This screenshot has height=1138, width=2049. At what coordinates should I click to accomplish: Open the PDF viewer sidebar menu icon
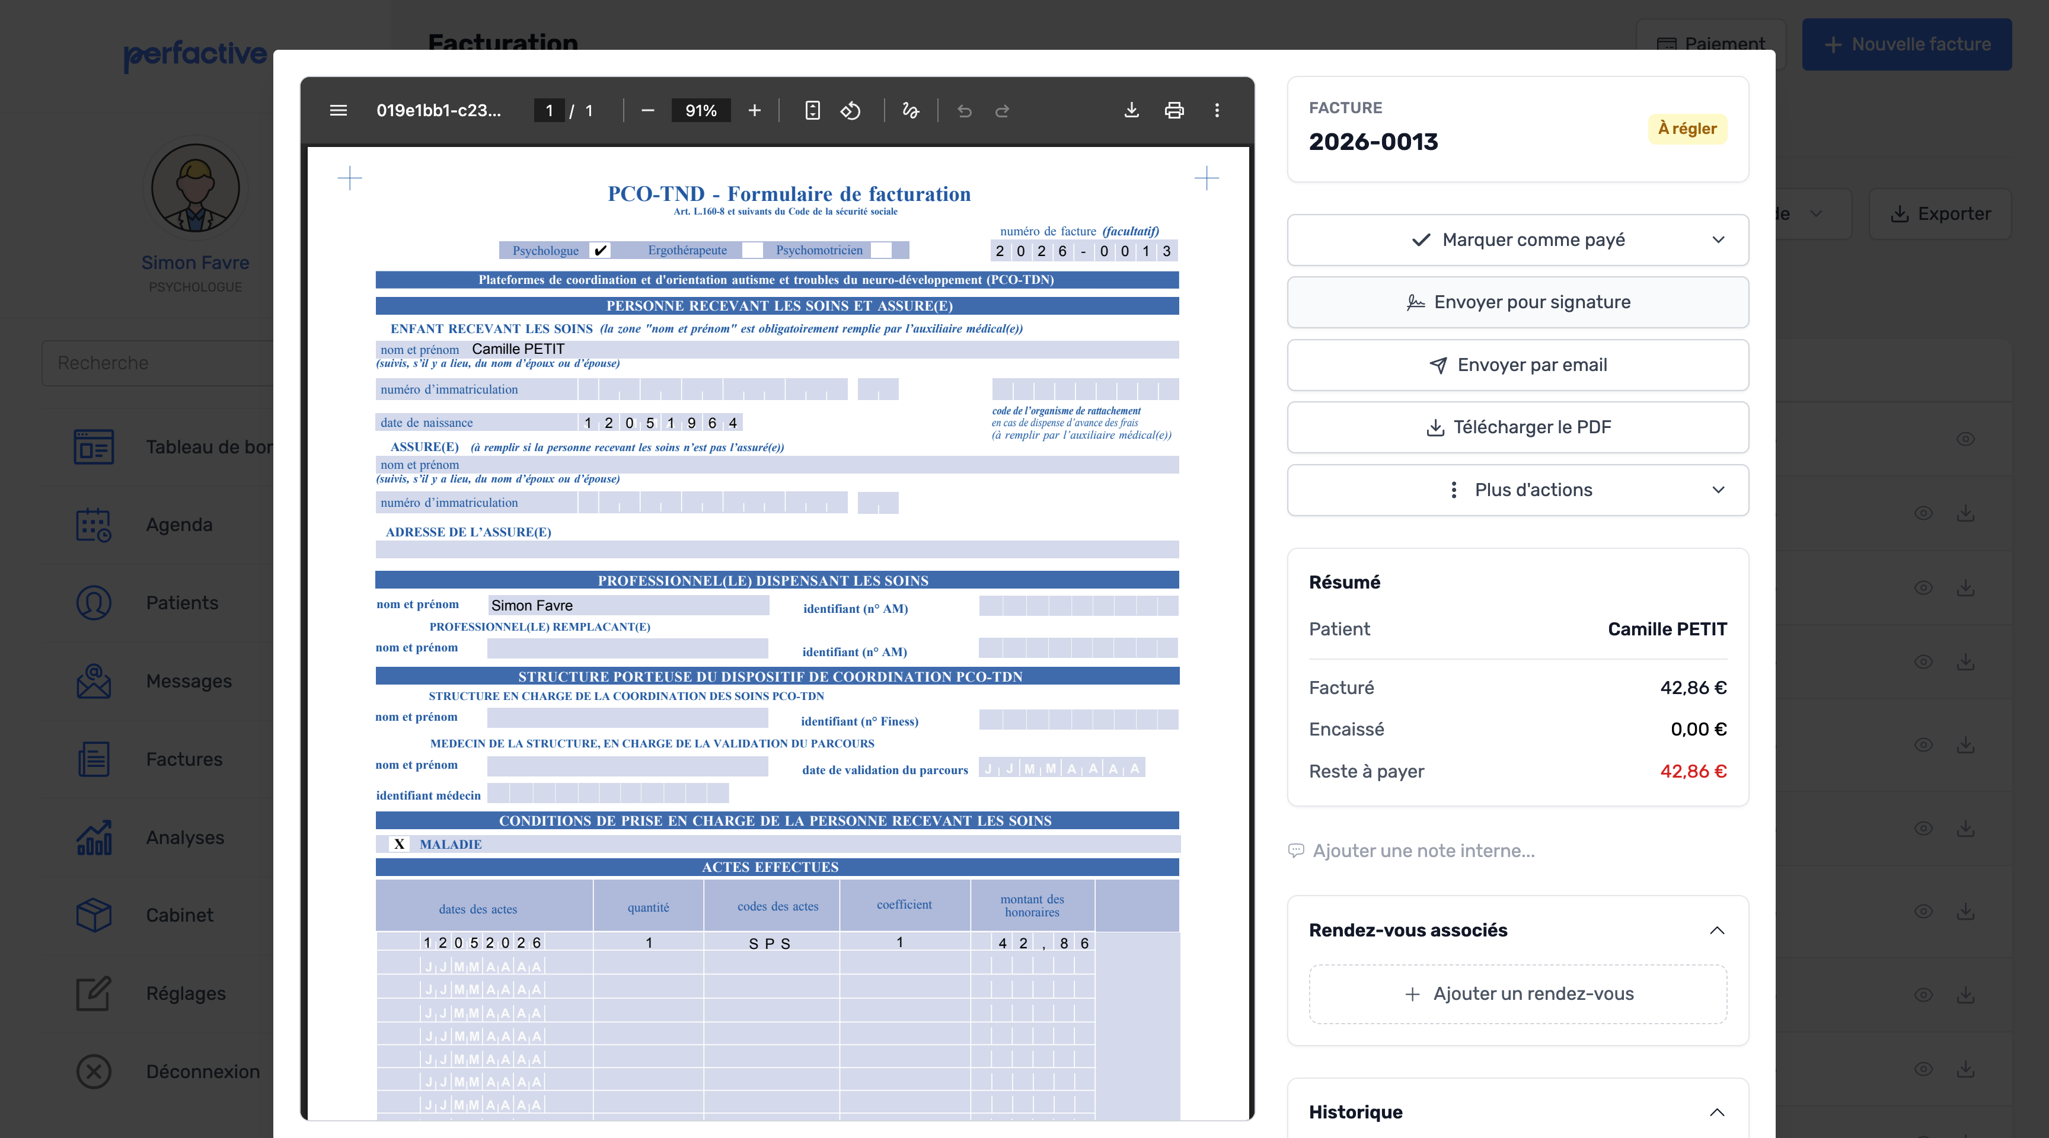pos(338,110)
